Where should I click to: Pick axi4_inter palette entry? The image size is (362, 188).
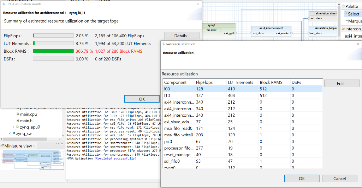point(353,36)
